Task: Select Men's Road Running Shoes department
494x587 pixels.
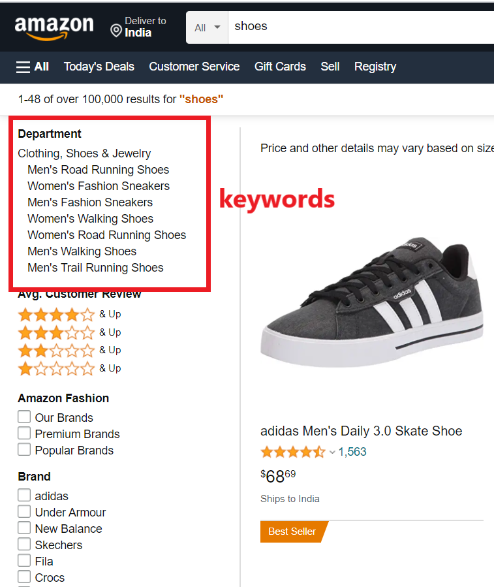Action: (98, 170)
